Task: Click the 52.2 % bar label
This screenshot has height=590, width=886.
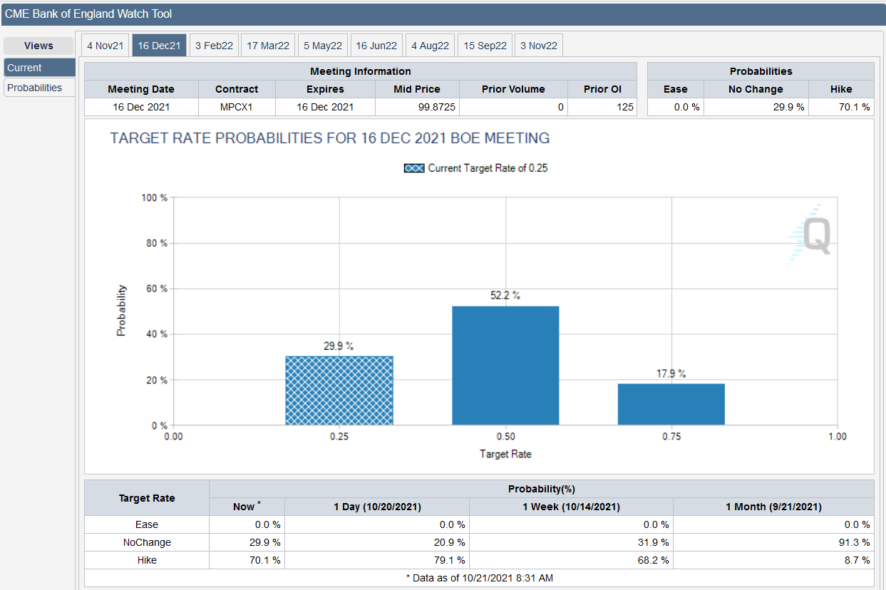Action: (x=505, y=295)
